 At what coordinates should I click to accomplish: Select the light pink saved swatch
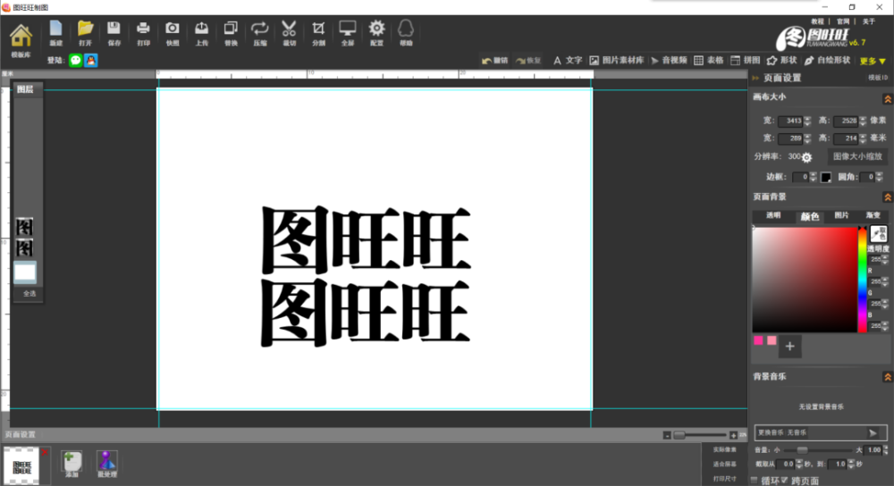point(772,340)
